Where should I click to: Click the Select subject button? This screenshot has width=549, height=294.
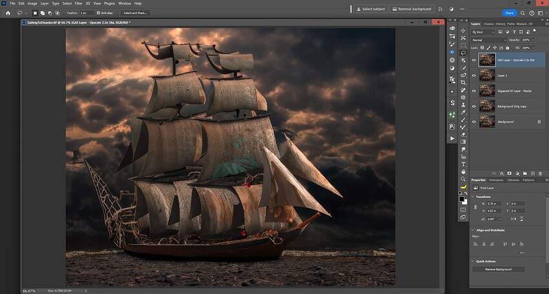(371, 9)
